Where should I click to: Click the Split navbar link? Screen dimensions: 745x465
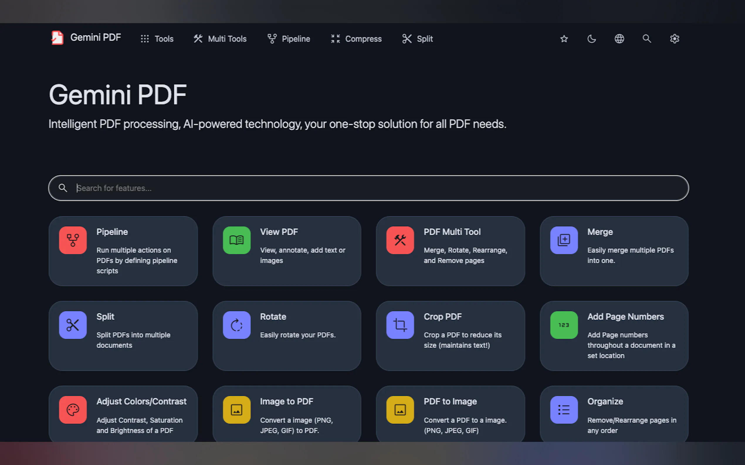point(417,39)
